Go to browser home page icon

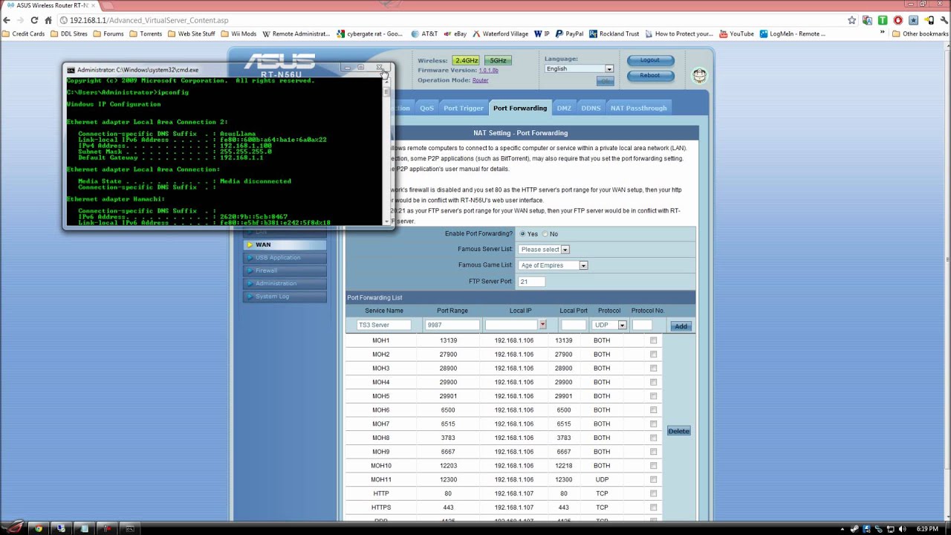point(48,20)
